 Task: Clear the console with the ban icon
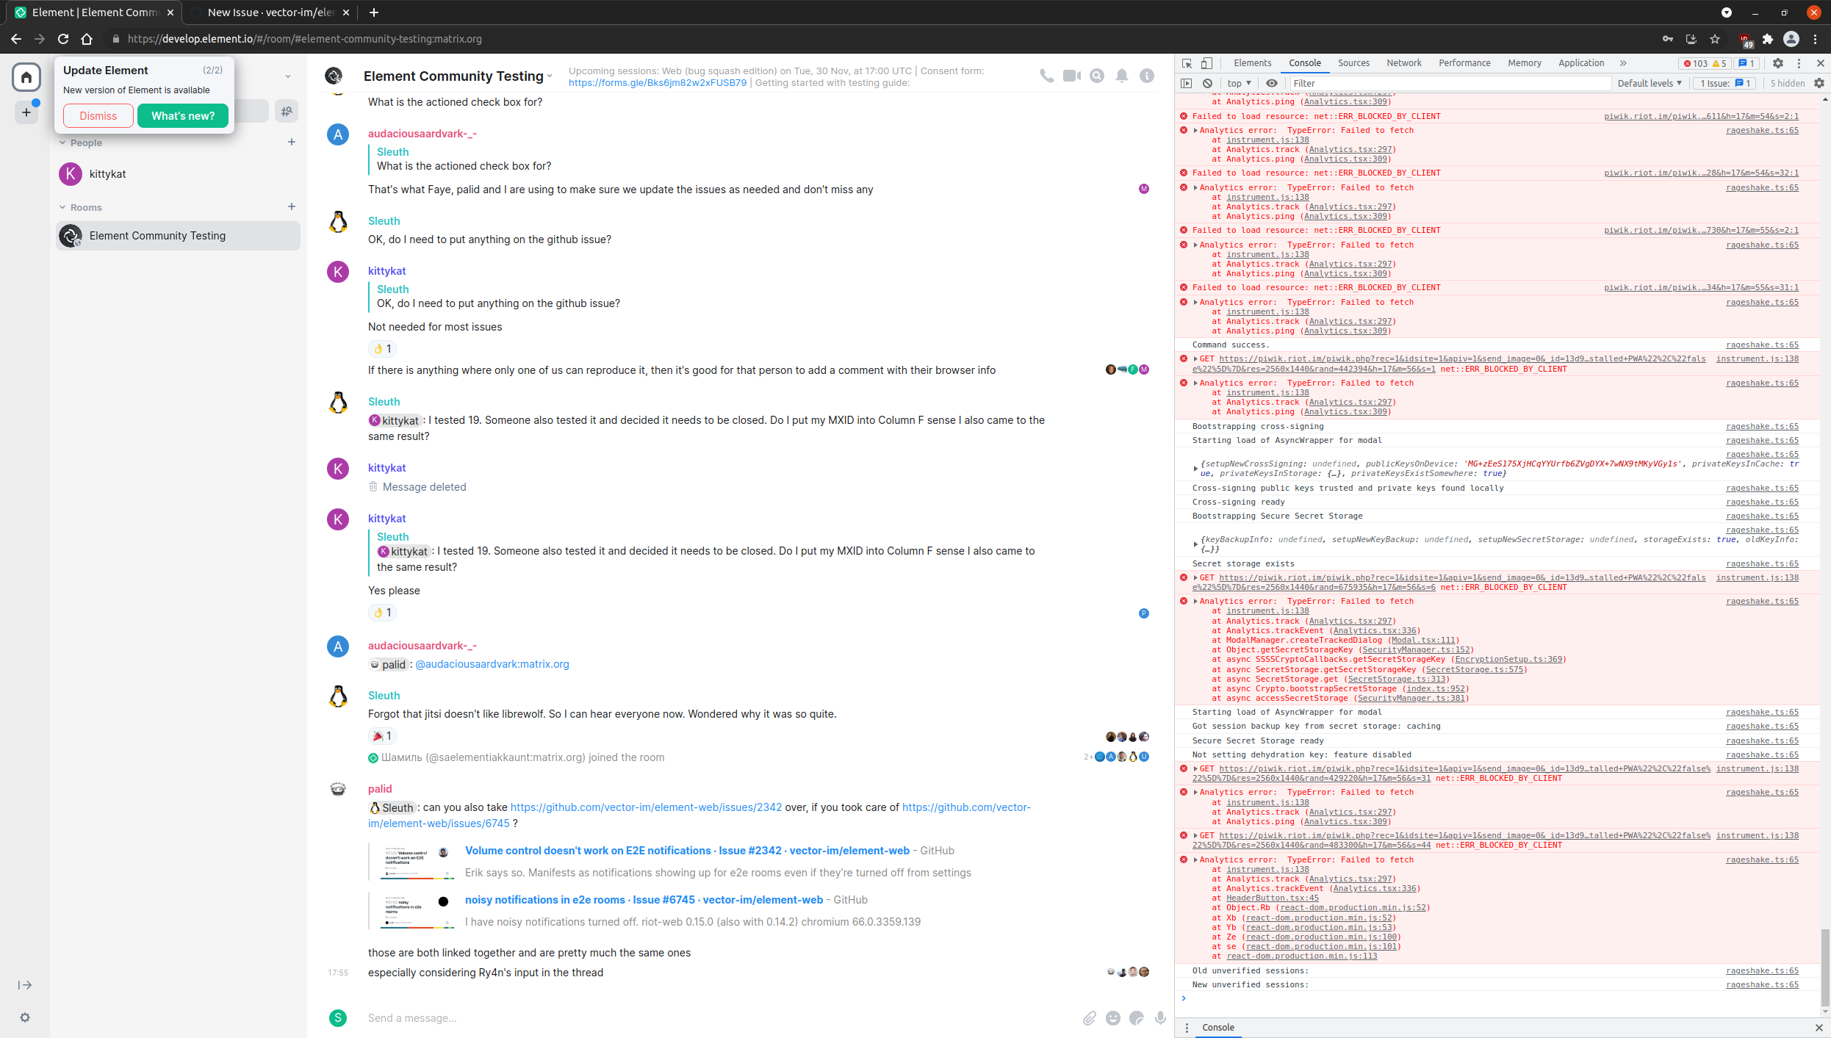(x=1207, y=83)
